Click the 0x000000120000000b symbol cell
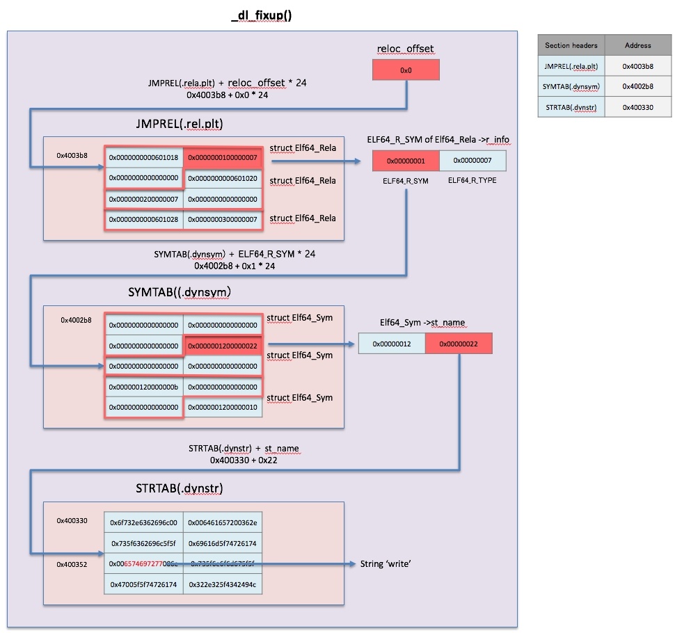Viewport: 675px width, 633px height. (143, 387)
